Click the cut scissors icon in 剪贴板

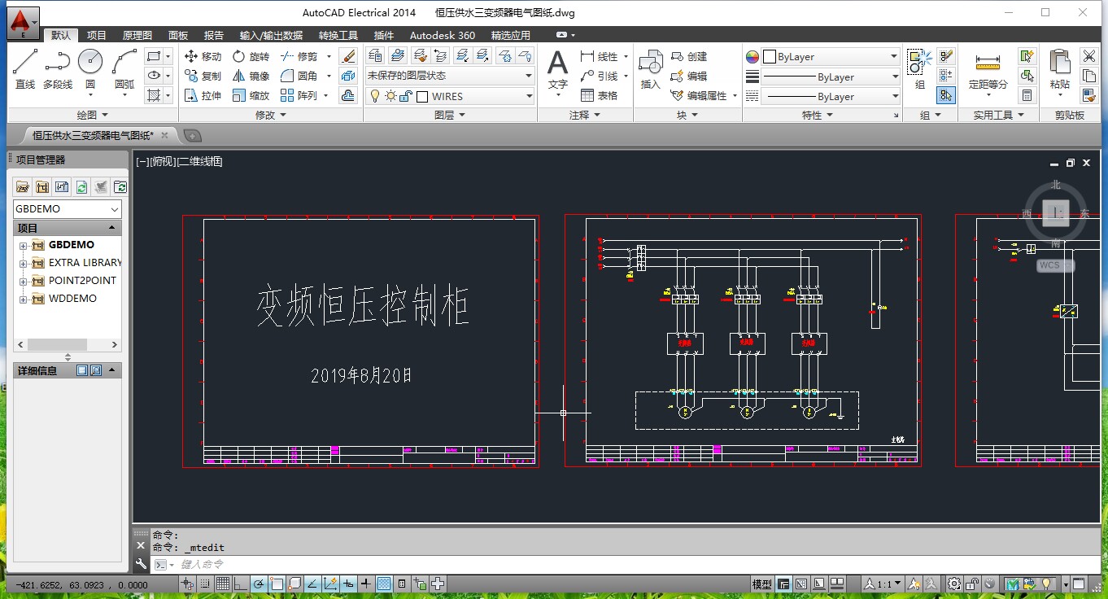point(1088,56)
